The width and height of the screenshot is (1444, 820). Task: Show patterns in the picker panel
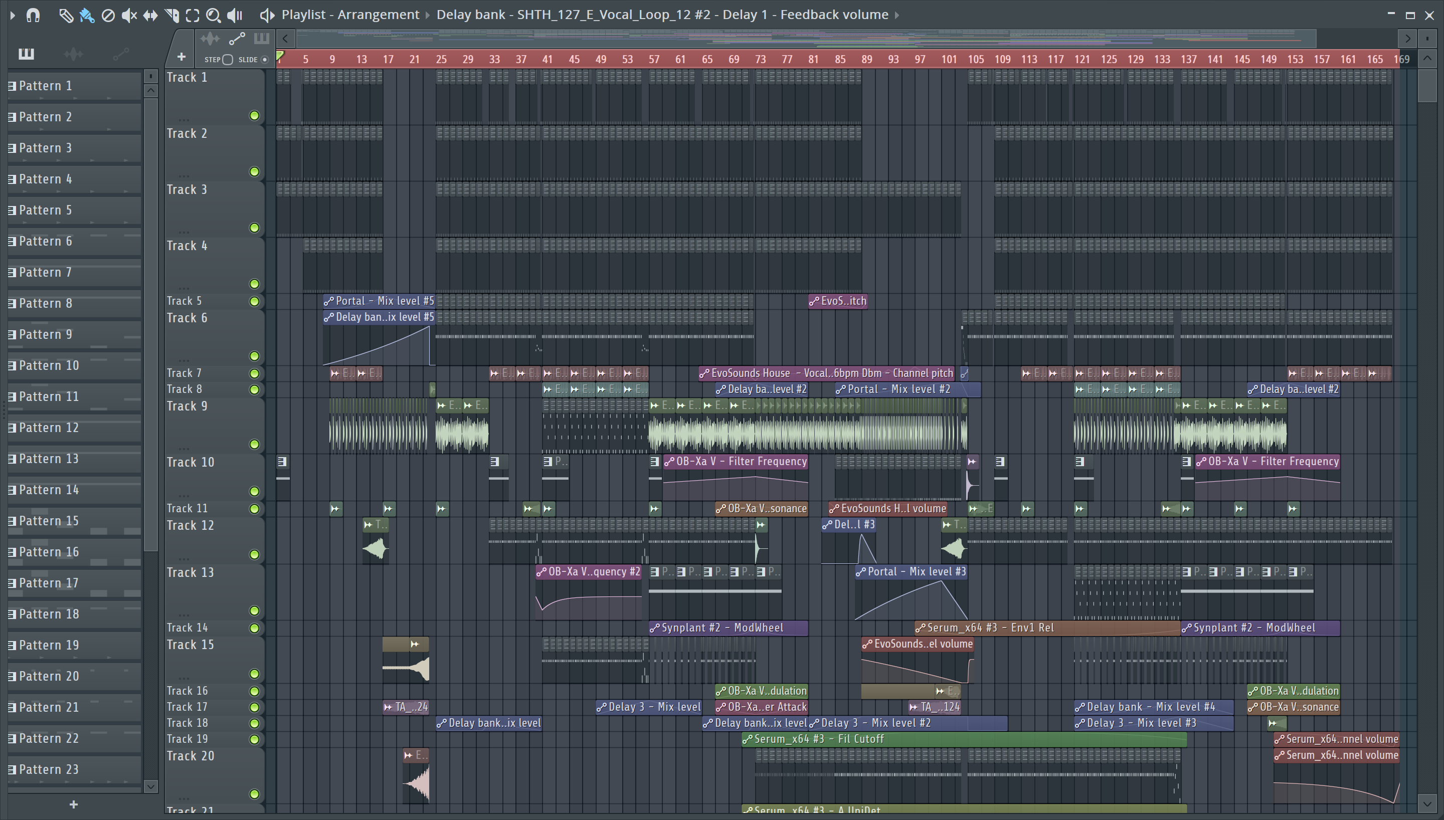[x=27, y=54]
